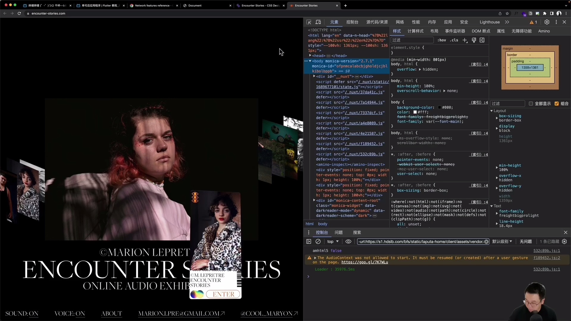Click the styles 过滤 filter input
The image size is (571, 321).
click(x=412, y=40)
